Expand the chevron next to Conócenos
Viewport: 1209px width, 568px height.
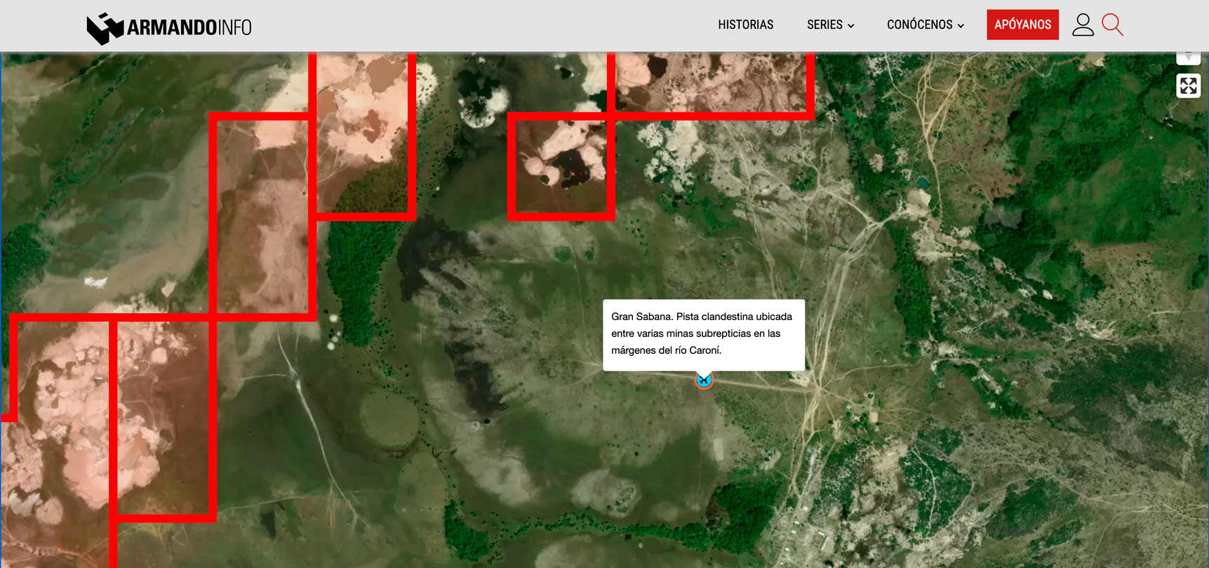pos(961,26)
